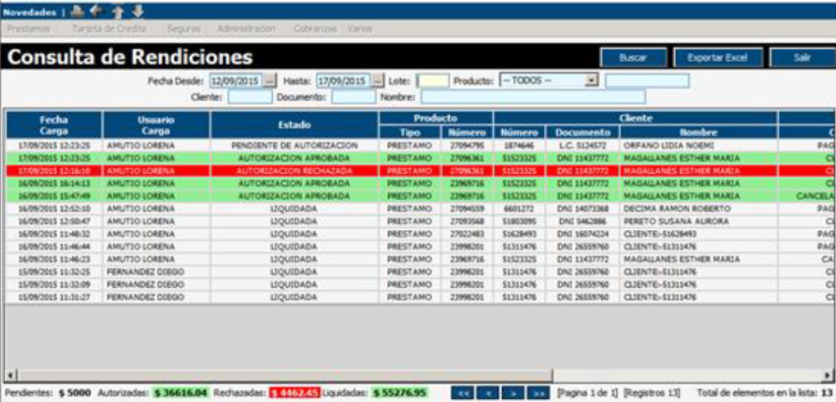Jump to last page of results

pyautogui.click(x=537, y=393)
